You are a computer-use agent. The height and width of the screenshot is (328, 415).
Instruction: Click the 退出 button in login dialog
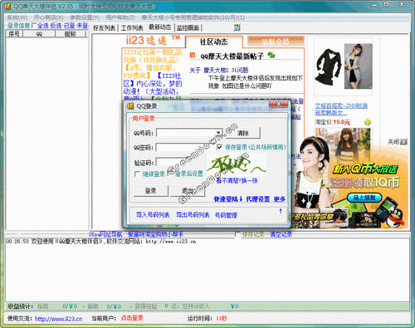(x=188, y=191)
